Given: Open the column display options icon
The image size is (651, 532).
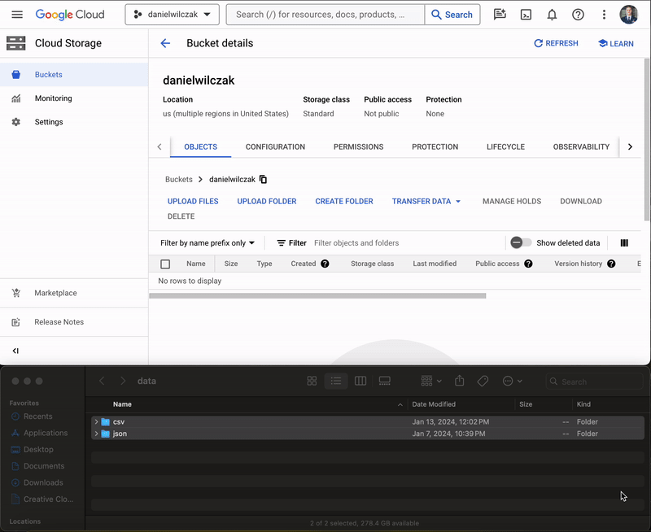Looking at the screenshot, I should tap(624, 242).
